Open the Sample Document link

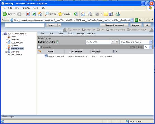56,56
